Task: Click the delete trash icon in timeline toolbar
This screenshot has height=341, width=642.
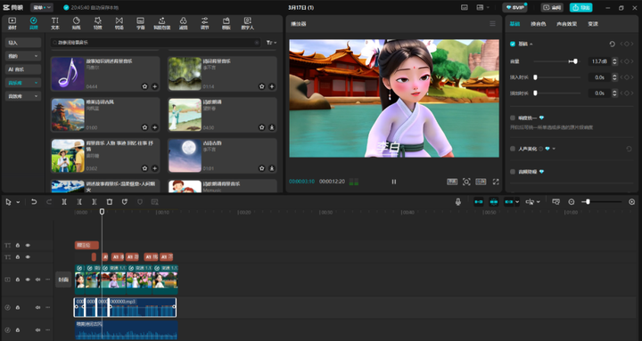Action: point(110,202)
